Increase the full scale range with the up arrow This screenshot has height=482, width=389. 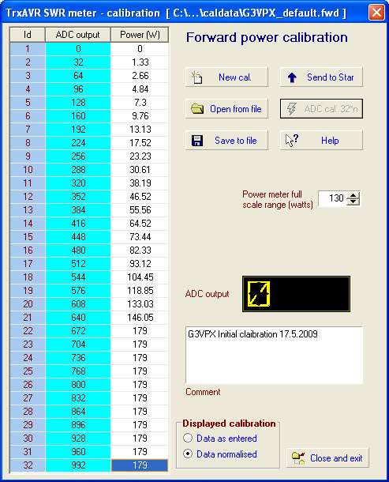pos(353,195)
